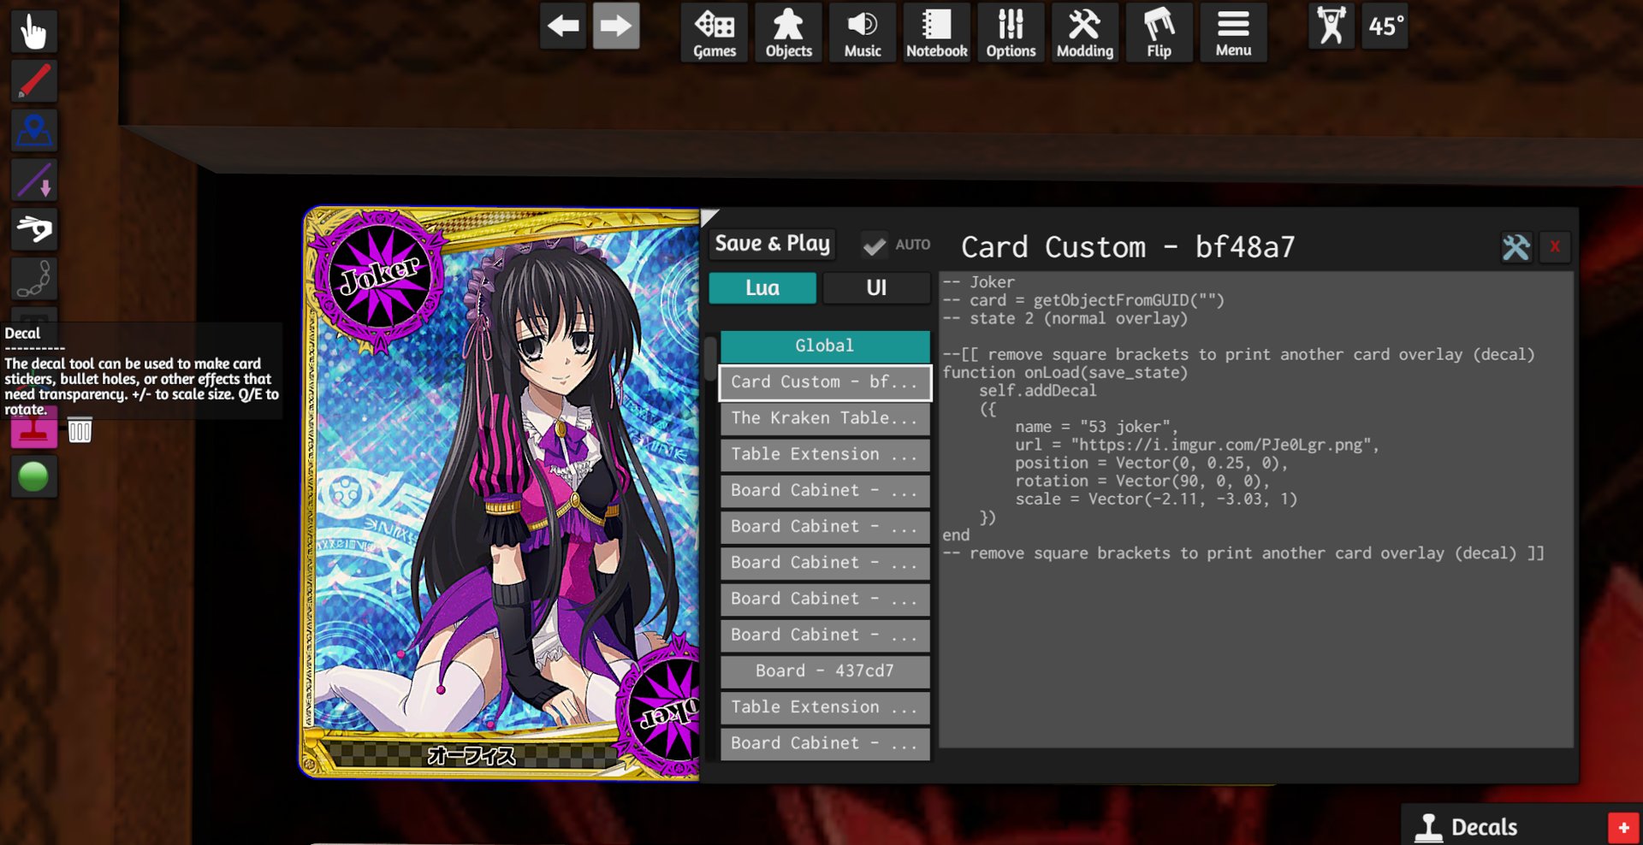Select the Board - 437cd7 script entry
1643x845 pixels.
(x=825, y=671)
